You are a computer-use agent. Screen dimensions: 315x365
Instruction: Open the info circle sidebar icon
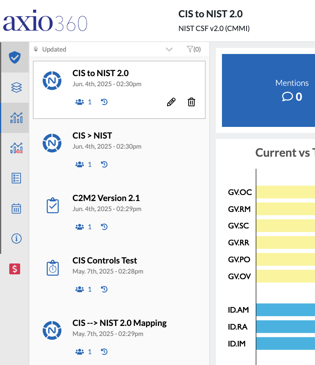[x=16, y=238]
